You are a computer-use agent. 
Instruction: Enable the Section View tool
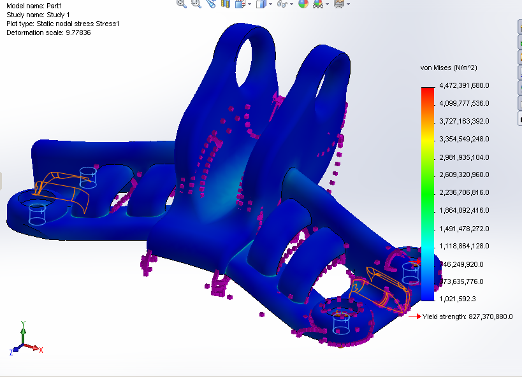[224, 5]
